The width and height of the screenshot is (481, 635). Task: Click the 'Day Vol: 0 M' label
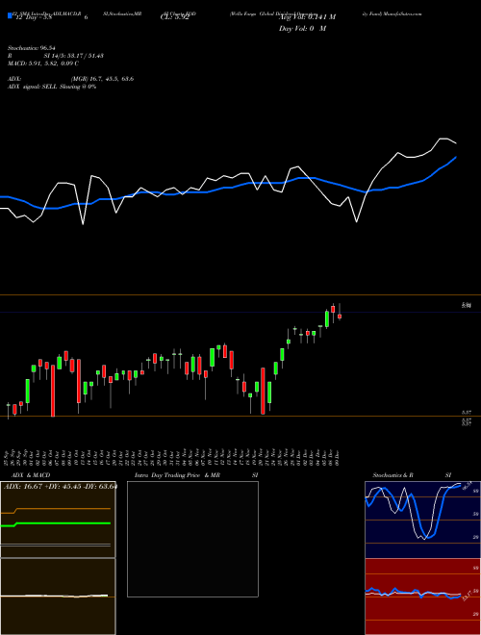pyautogui.click(x=302, y=28)
